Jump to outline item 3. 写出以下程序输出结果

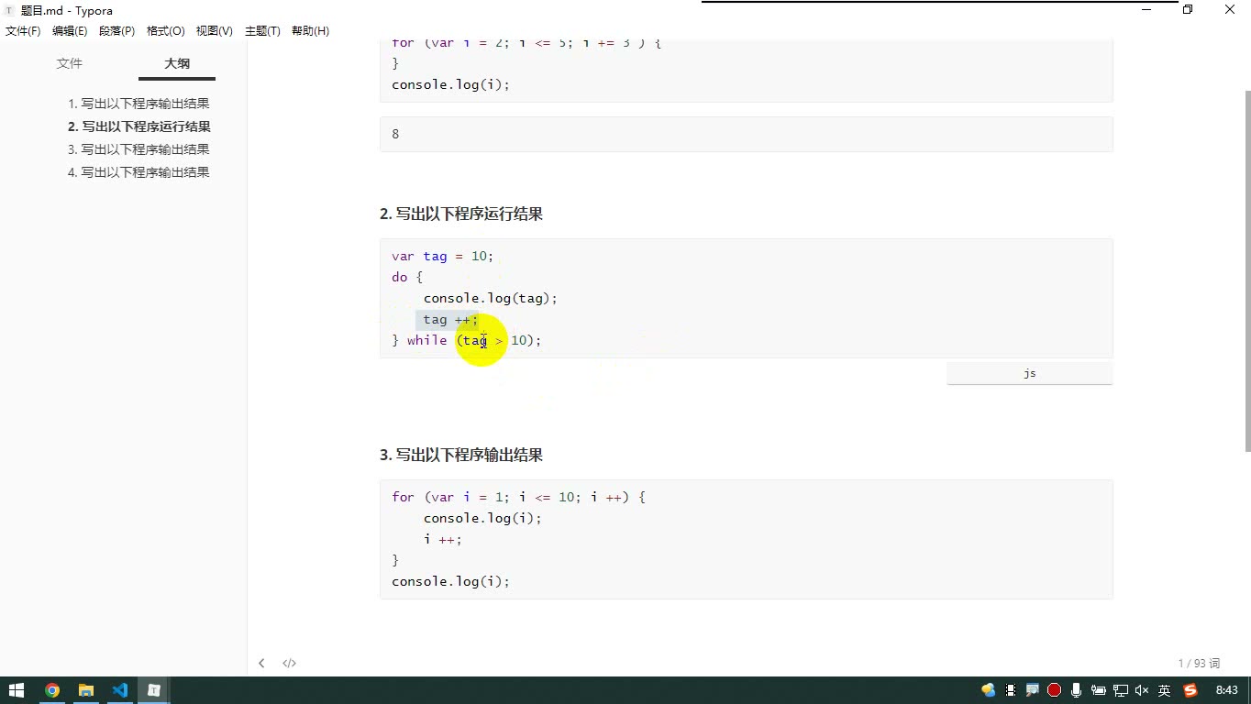pyautogui.click(x=138, y=149)
